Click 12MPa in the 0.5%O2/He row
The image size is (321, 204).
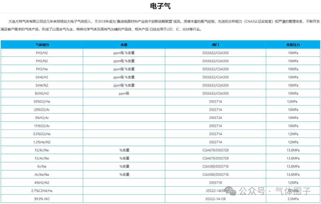pyautogui.click(x=293, y=134)
